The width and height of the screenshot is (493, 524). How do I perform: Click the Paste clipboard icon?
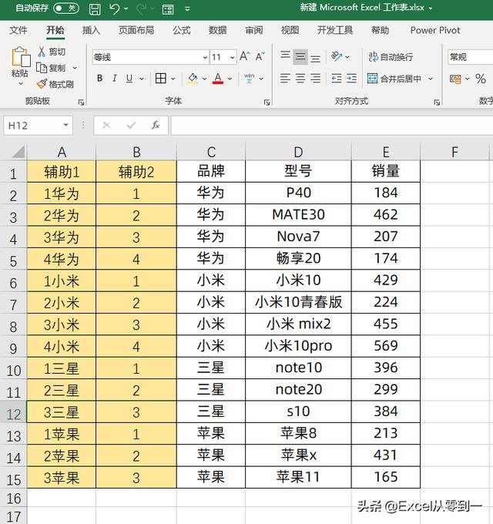point(21,57)
